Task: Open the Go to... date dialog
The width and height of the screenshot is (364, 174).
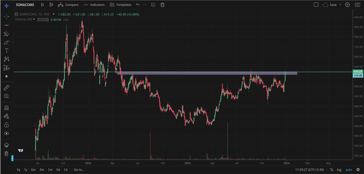Action: pyautogui.click(x=79, y=170)
